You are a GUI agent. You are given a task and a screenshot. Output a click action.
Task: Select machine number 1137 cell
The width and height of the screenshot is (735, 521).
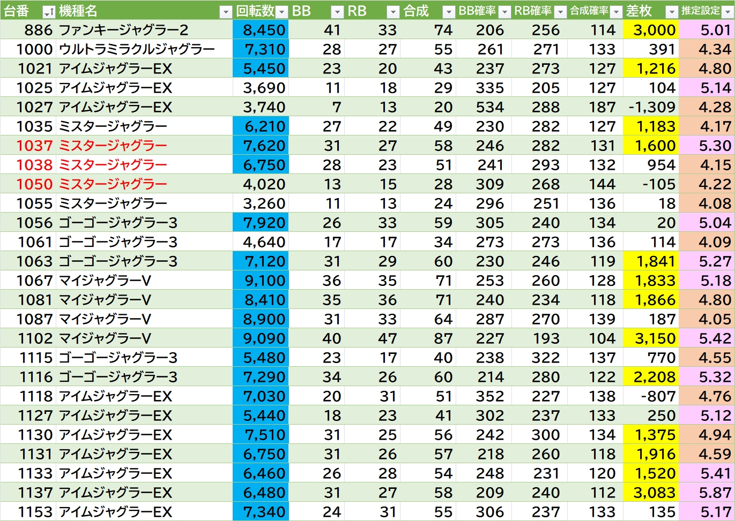point(28,493)
